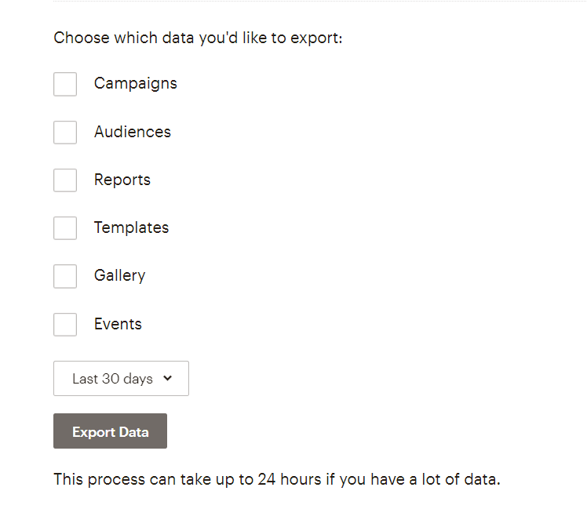This screenshot has width=587, height=509.
Task: Click the Templates label text
Action: coord(131,228)
